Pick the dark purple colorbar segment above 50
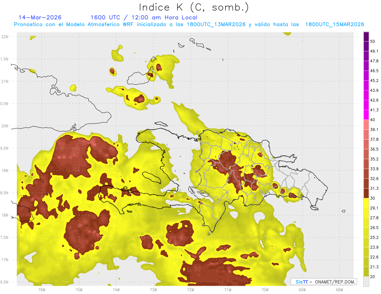381x294 pixels. click(x=366, y=36)
